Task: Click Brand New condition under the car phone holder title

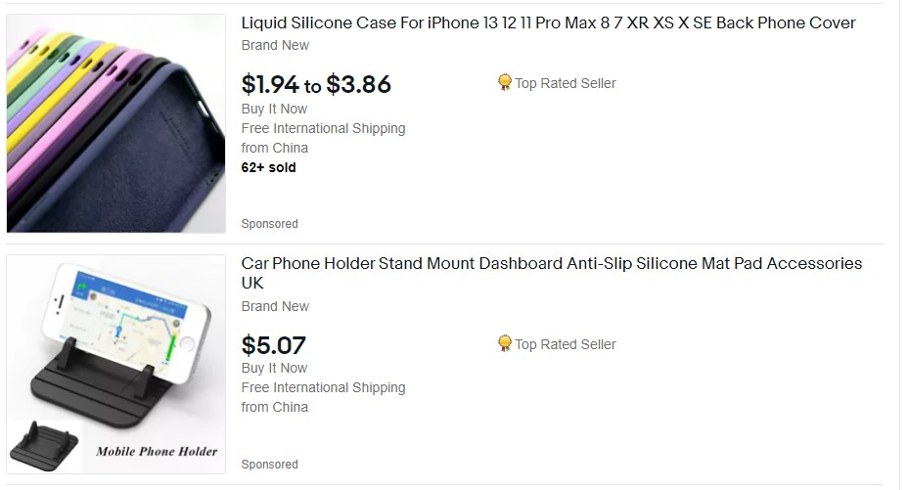Action: point(275,306)
